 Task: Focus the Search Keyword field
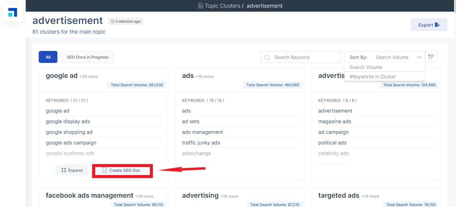304,57
